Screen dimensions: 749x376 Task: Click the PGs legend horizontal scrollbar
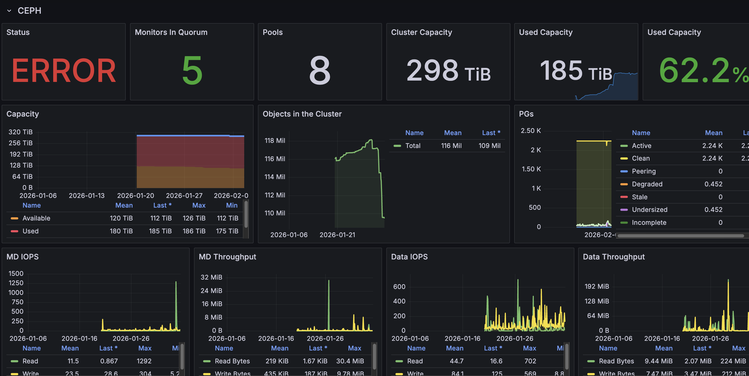click(680, 236)
